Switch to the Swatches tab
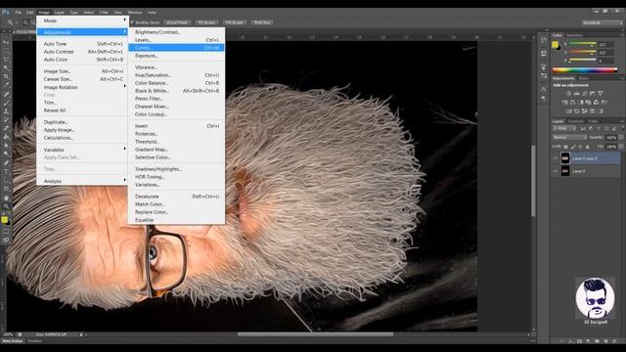 tap(574, 35)
